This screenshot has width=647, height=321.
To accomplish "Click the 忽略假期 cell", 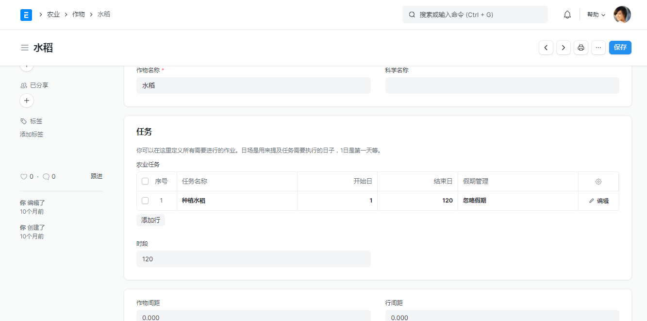I will (518, 201).
